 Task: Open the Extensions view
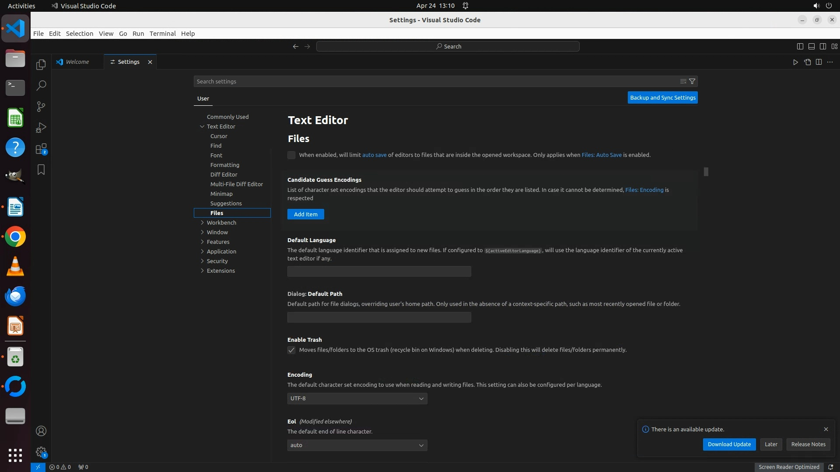pyautogui.click(x=41, y=149)
